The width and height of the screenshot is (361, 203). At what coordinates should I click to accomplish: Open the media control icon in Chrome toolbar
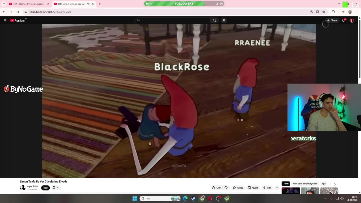click(x=343, y=12)
